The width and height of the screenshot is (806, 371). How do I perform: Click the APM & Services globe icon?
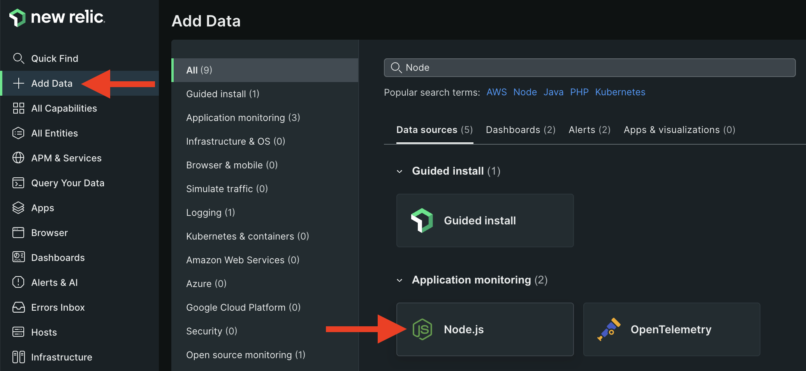pyautogui.click(x=18, y=158)
